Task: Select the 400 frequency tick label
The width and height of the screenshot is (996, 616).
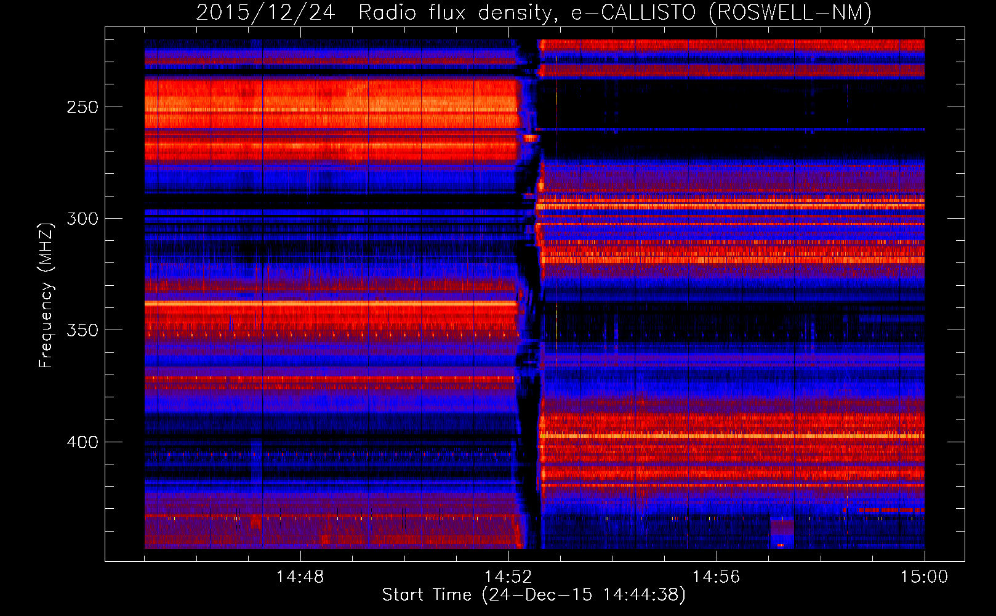Action: tap(82, 442)
